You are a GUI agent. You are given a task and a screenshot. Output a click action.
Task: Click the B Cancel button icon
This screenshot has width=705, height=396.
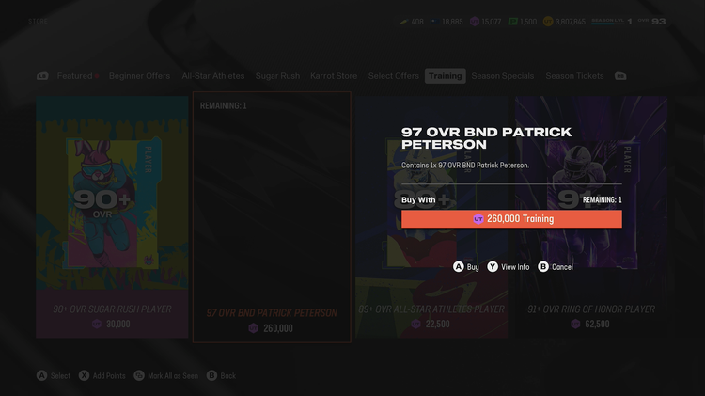coord(543,267)
